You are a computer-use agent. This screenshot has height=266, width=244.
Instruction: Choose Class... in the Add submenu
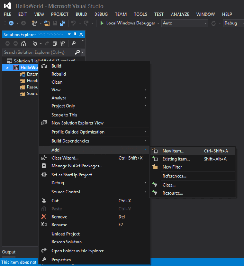(x=193, y=185)
